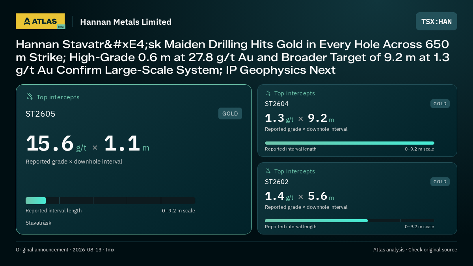Click the 0–9.2 m scale label on the ST2602 card

(419, 227)
